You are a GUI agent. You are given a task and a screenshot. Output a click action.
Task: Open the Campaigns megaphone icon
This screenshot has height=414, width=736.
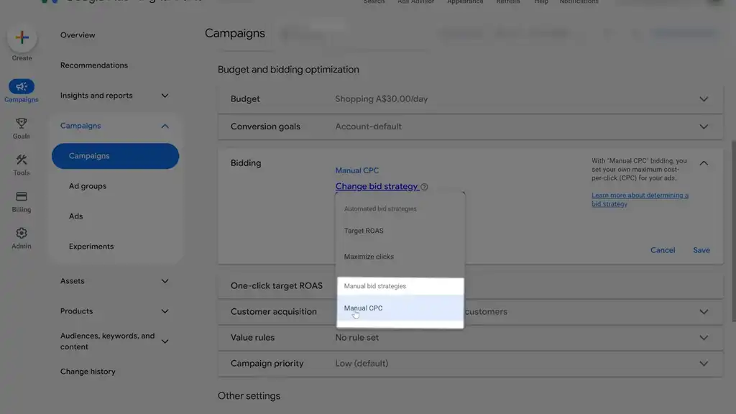coord(21,86)
